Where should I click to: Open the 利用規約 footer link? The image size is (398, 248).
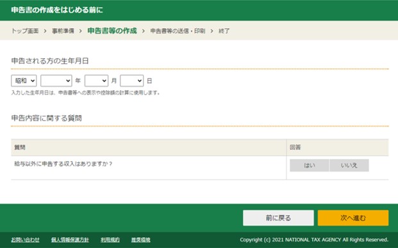(x=110, y=240)
